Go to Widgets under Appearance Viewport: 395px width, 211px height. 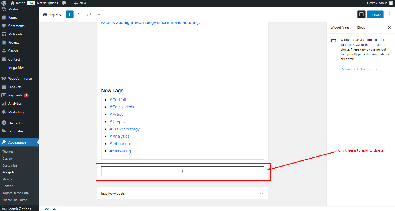point(8,172)
